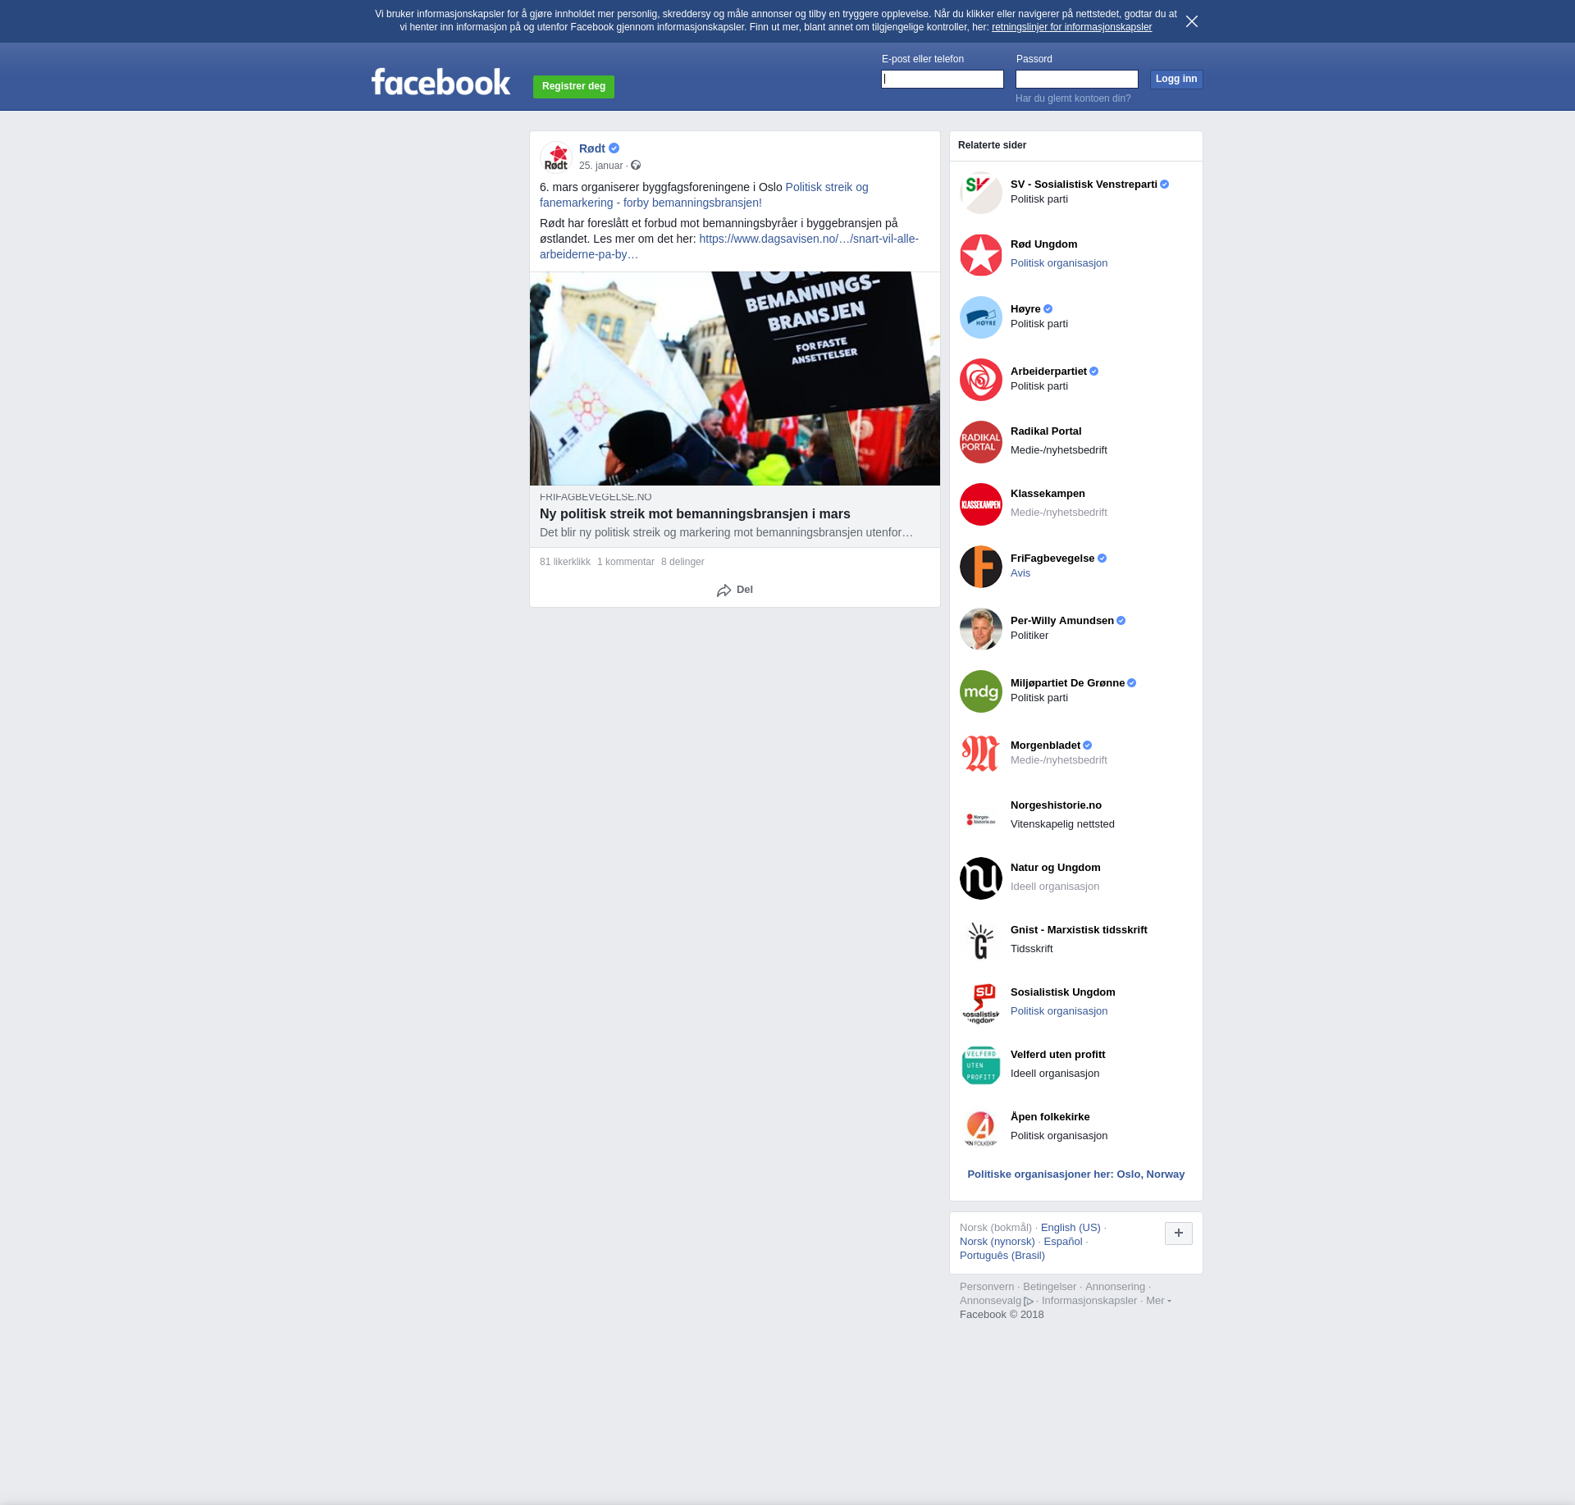Click the AdChoices icon beside Annonsevalg
The width and height of the screenshot is (1575, 1505).
(x=1029, y=1302)
